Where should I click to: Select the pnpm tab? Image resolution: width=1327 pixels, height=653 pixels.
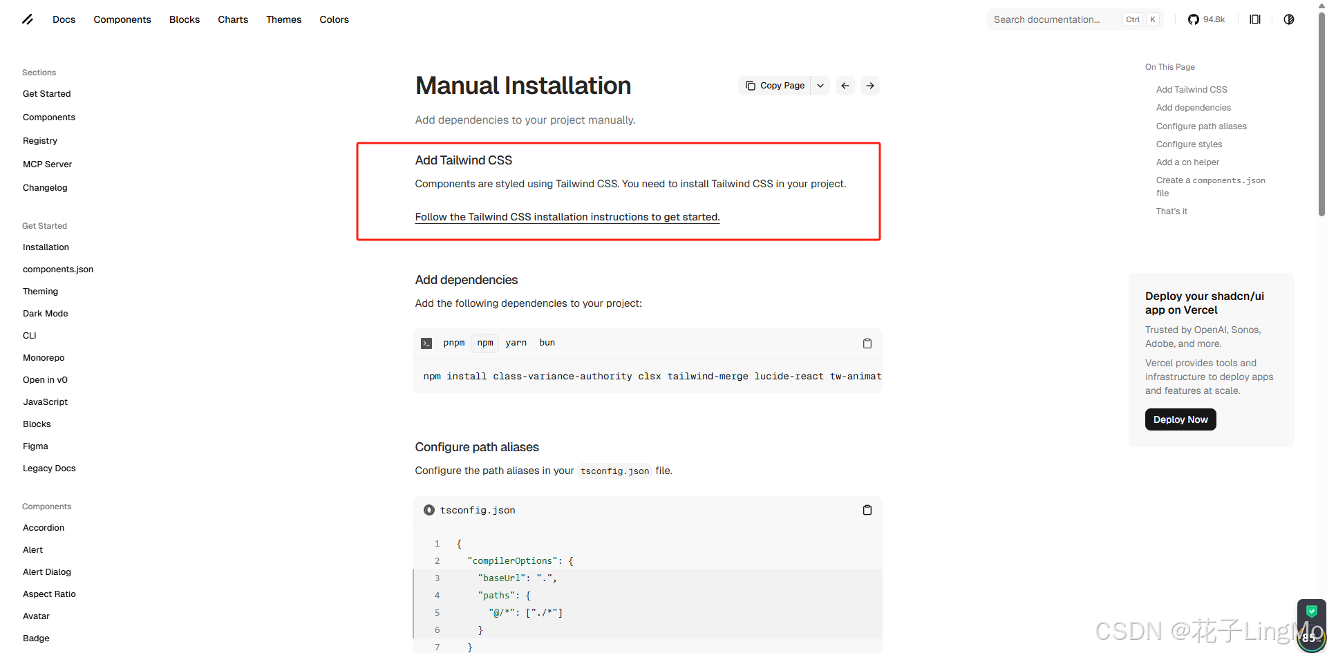(454, 343)
